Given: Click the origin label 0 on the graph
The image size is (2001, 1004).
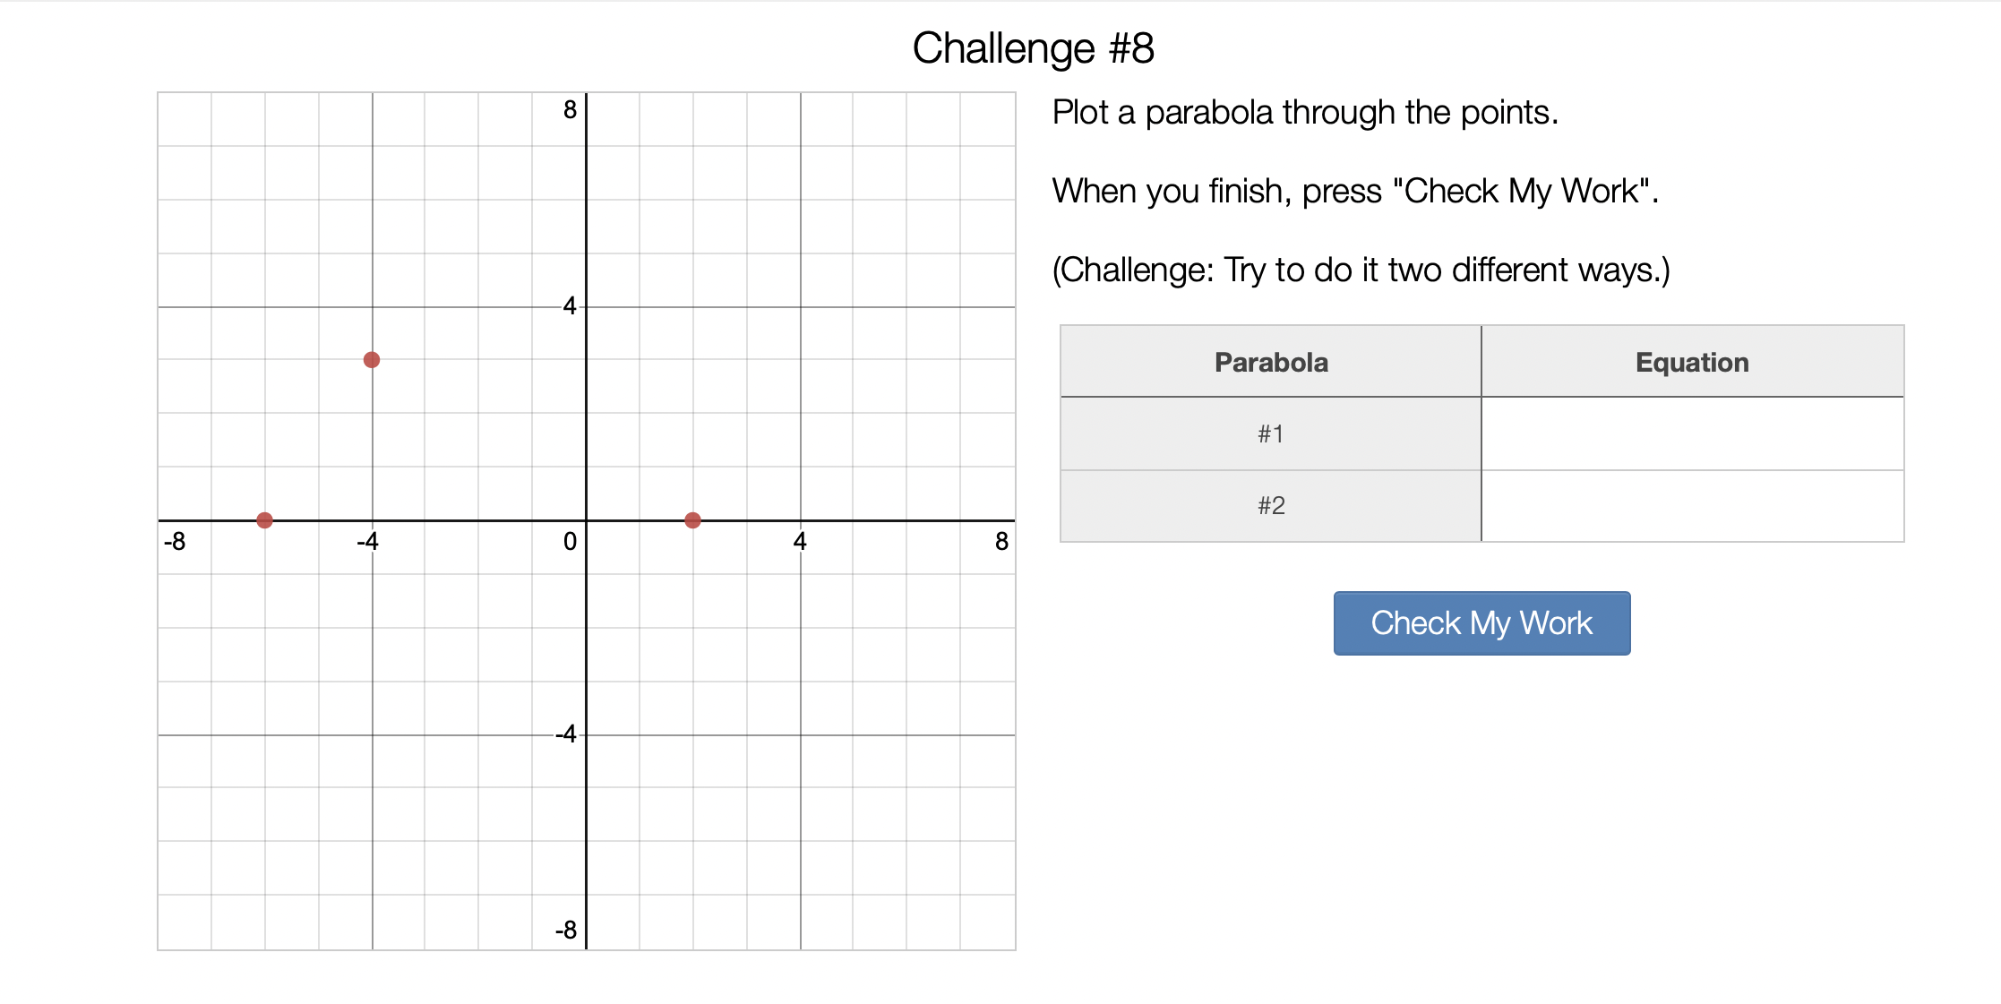Looking at the screenshot, I should coord(570,541).
